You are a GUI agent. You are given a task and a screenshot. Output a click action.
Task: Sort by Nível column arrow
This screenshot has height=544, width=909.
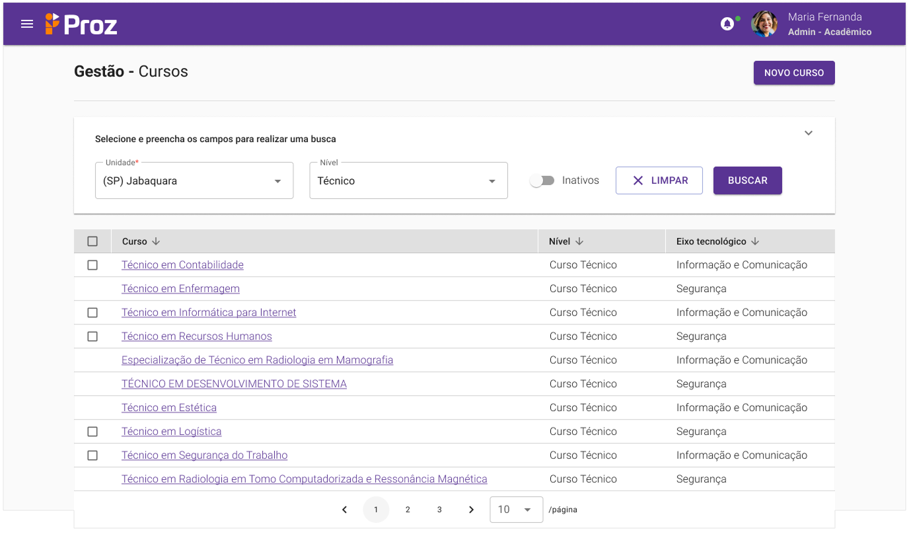tap(579, 242)
